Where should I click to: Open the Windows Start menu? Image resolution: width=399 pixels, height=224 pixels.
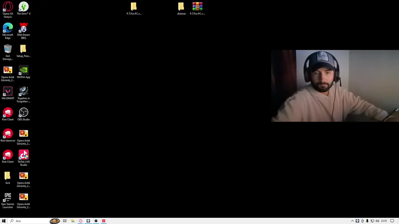4,221
